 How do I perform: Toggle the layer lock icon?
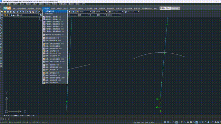click(x=12, y=15)
